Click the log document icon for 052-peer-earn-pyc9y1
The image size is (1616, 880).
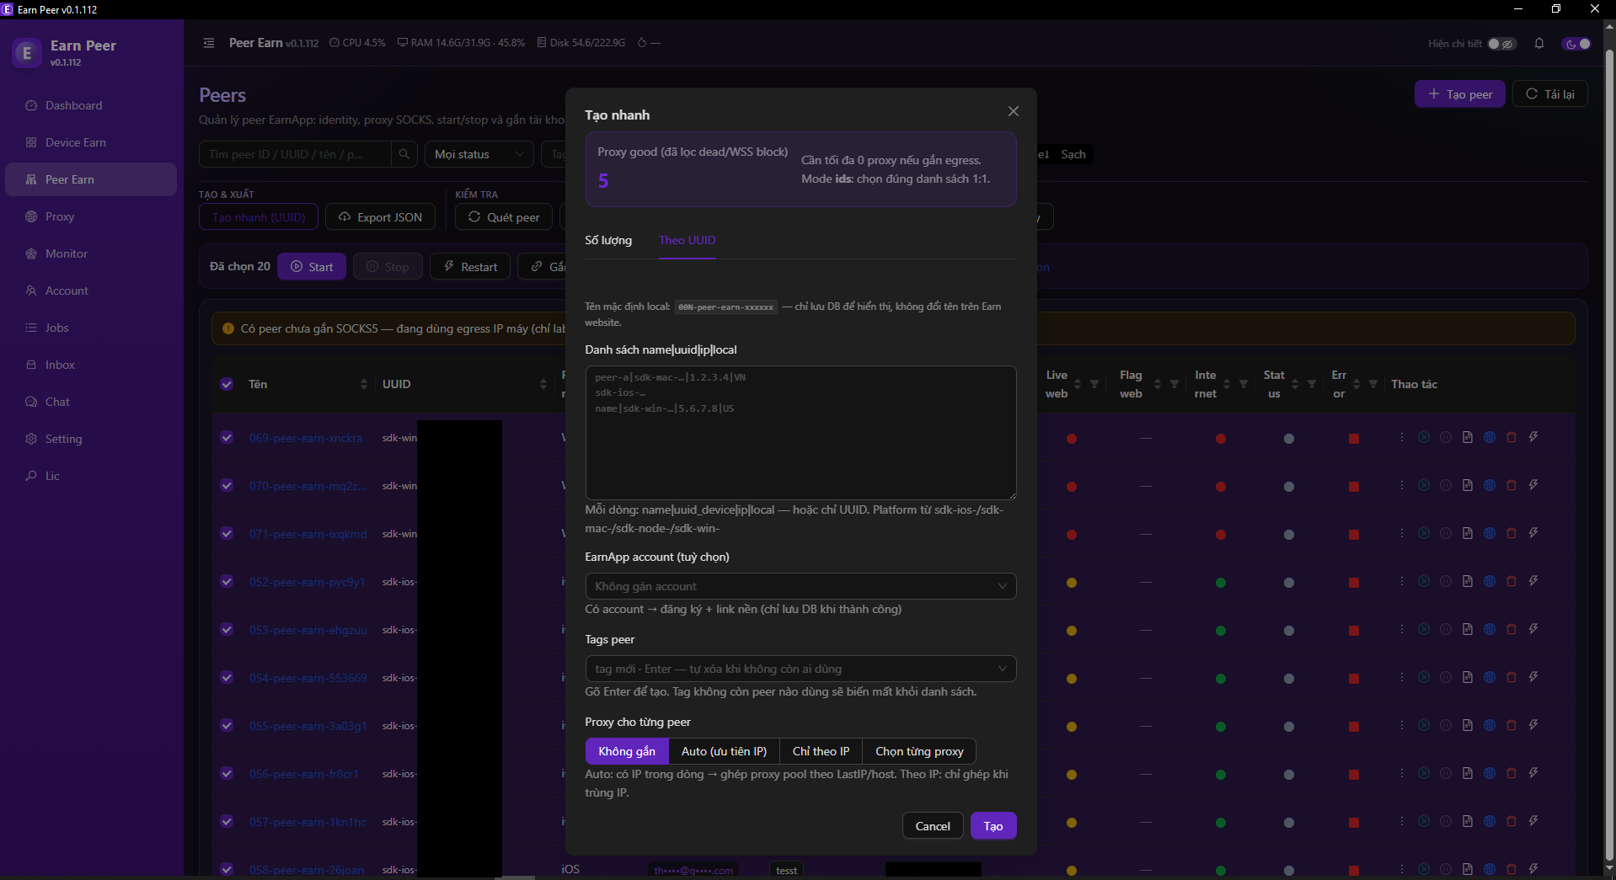[1468, 581]
